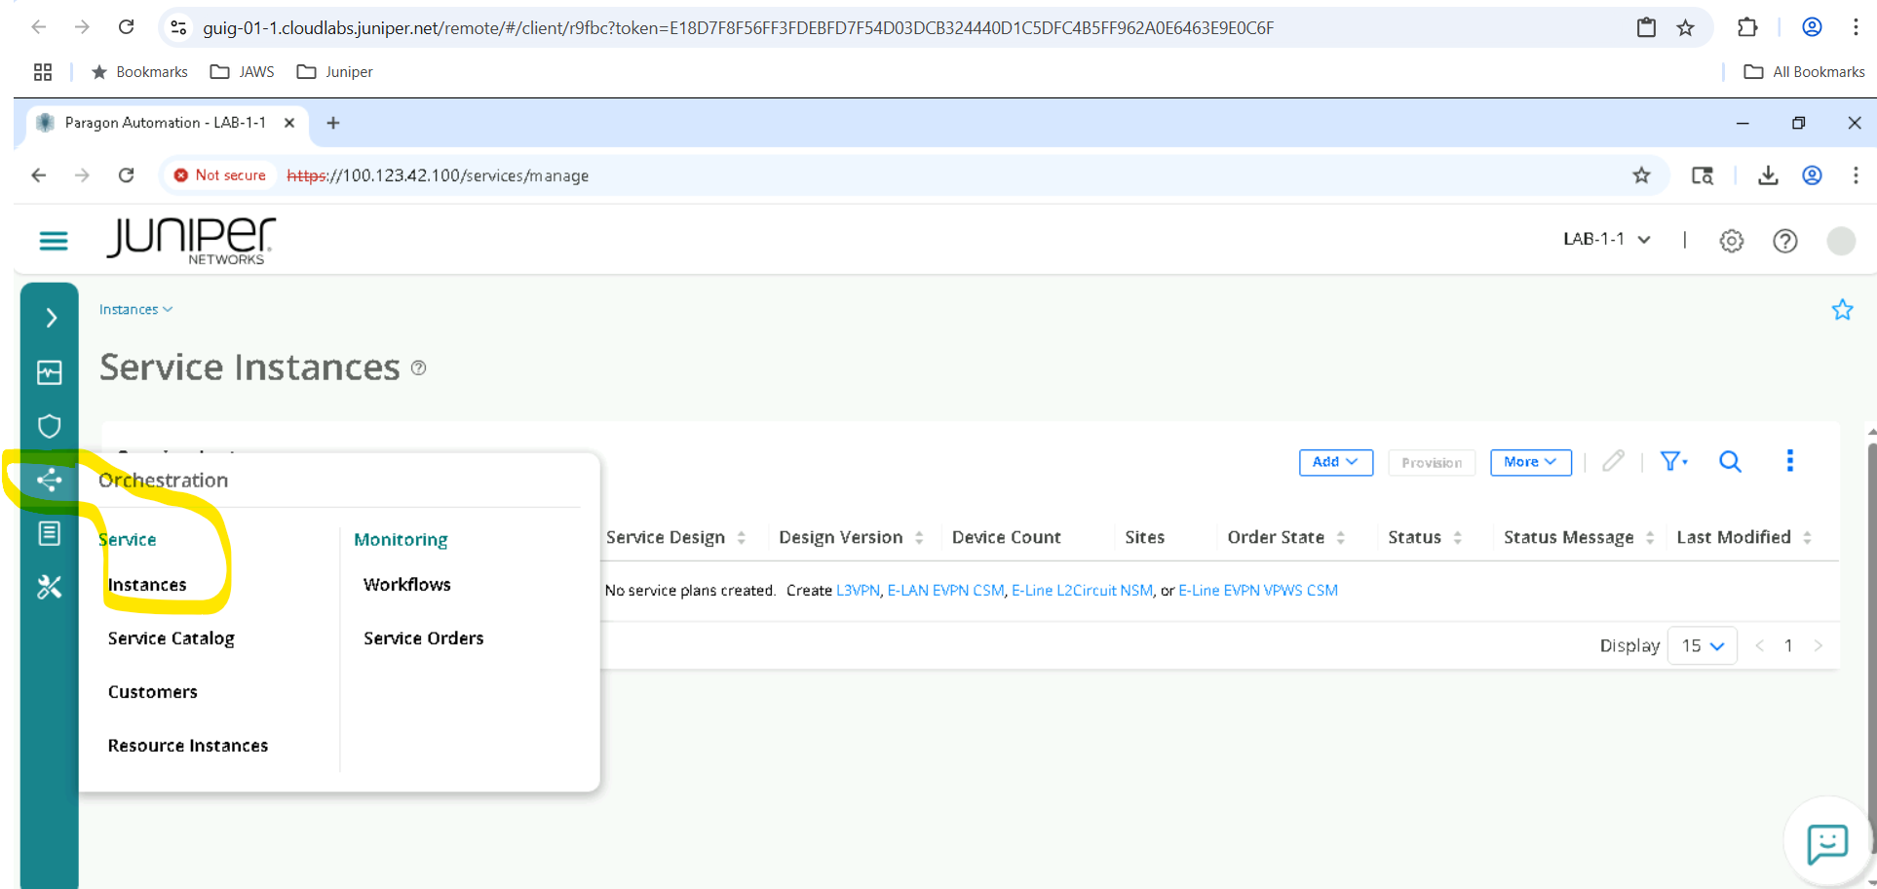Click the search magnifier in table toolbar
The image size is (1877, 889).
[x=1730, y=461]
